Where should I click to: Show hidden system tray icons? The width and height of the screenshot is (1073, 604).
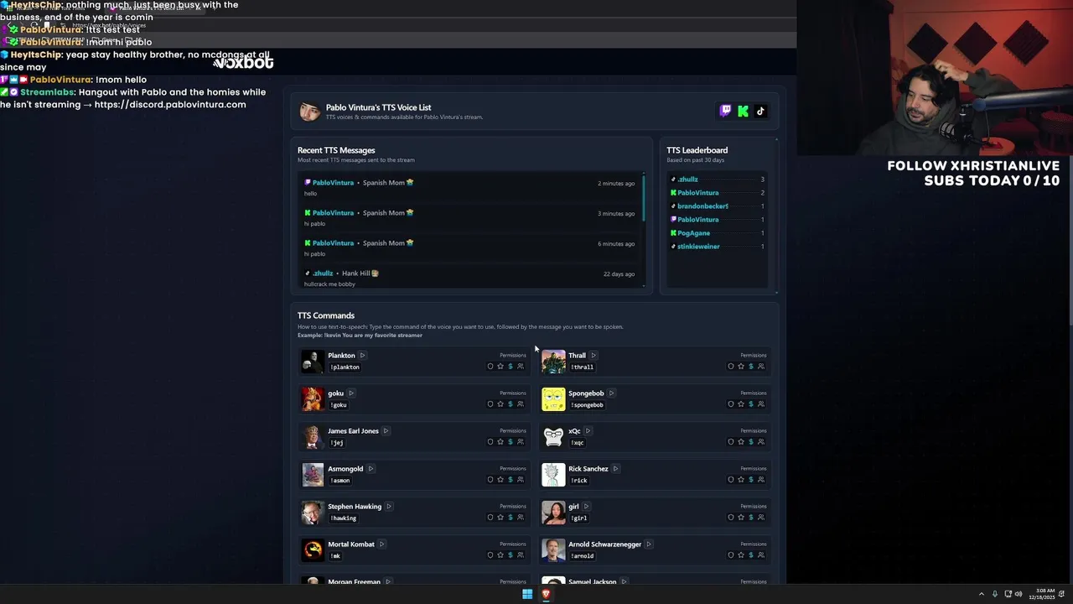pos(982,594)
